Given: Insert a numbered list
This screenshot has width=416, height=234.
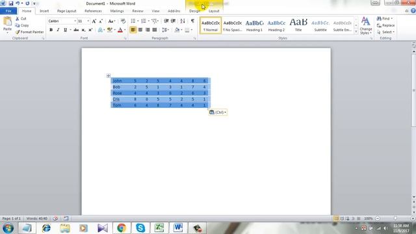Looking at the screenshot, I should coord(144,21).
